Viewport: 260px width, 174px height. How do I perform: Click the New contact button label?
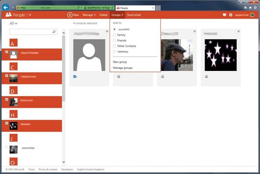coord(76,15)
